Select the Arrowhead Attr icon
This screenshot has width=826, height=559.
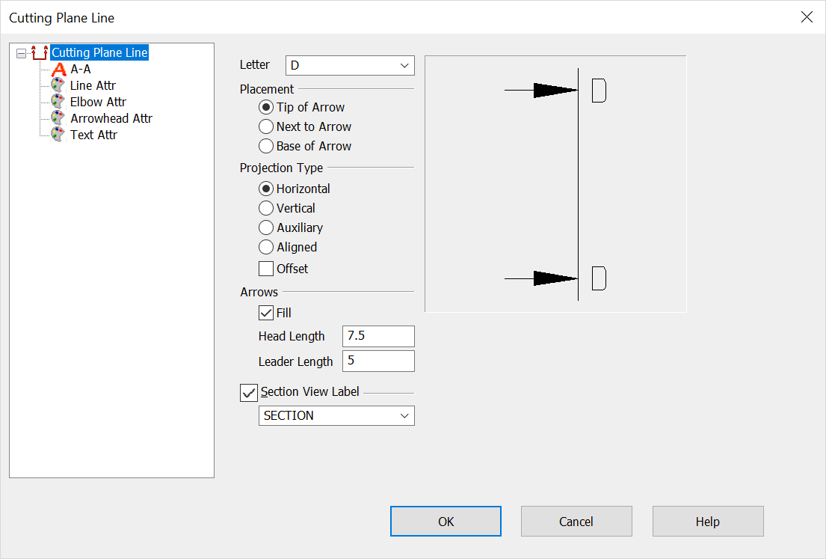(x=58, y=117)
